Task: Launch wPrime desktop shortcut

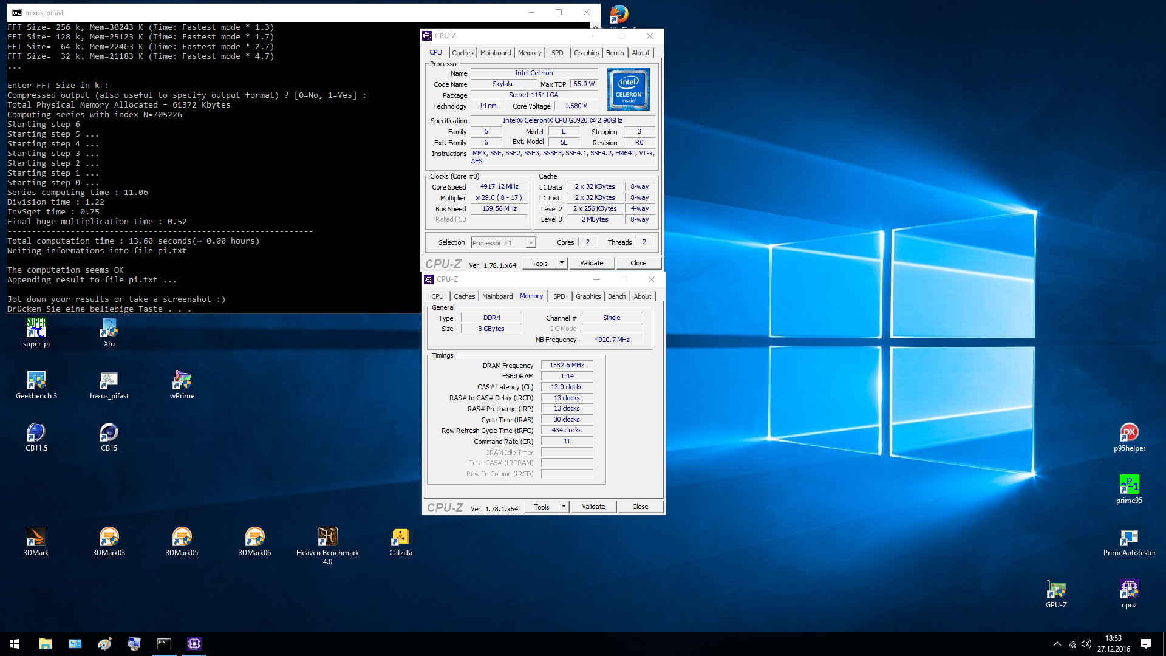Action: [182, 385]
